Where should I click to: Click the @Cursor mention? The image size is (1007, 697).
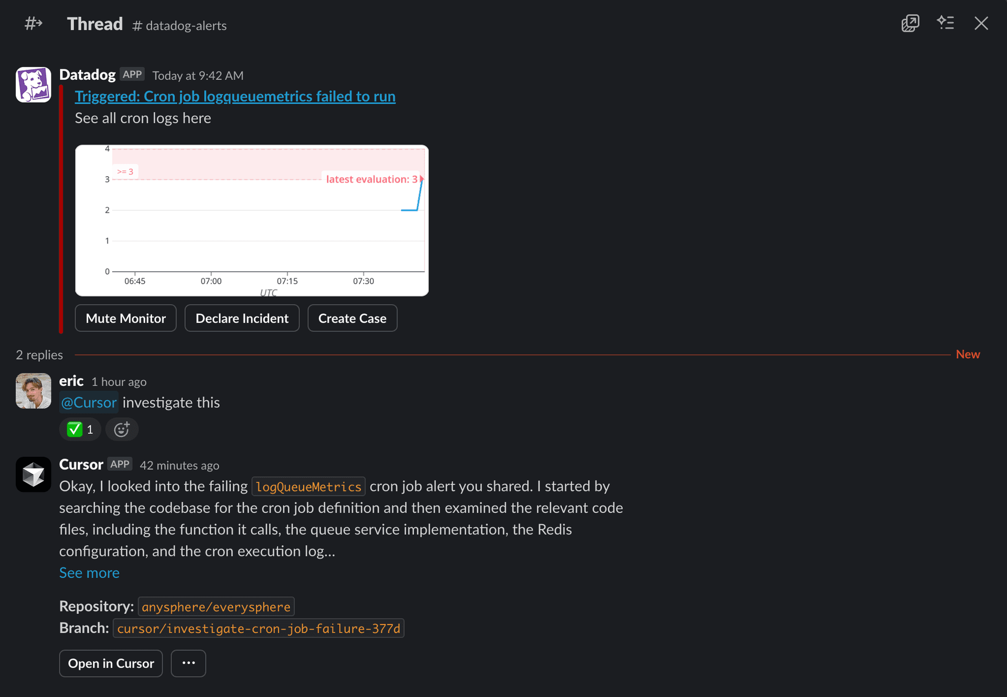pyautogui.click(x=89, y=402)
